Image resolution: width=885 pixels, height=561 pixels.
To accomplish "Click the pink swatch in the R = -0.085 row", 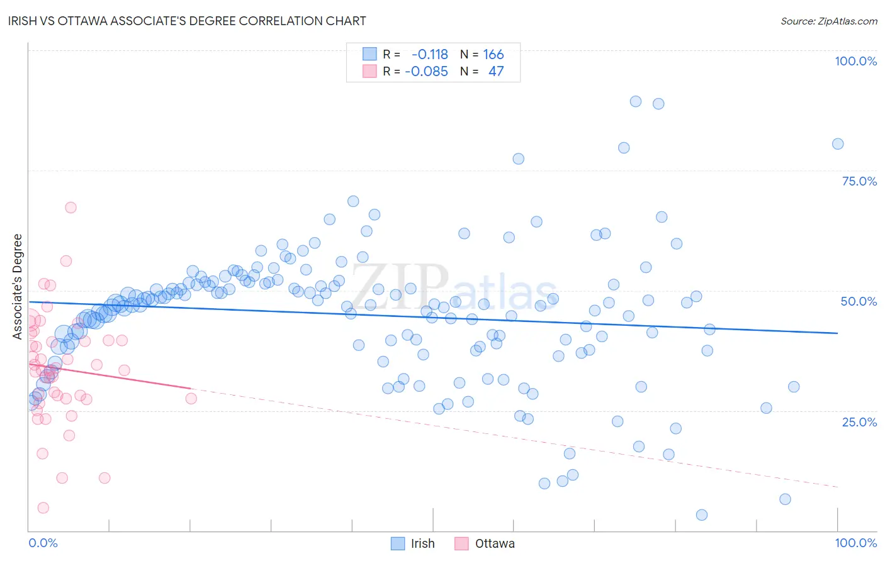I will 369,71.
